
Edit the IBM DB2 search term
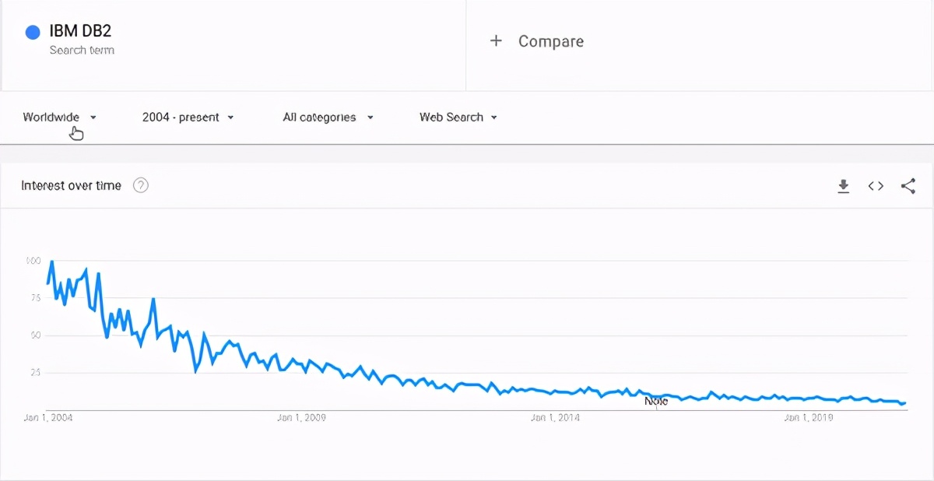[80, 31]
